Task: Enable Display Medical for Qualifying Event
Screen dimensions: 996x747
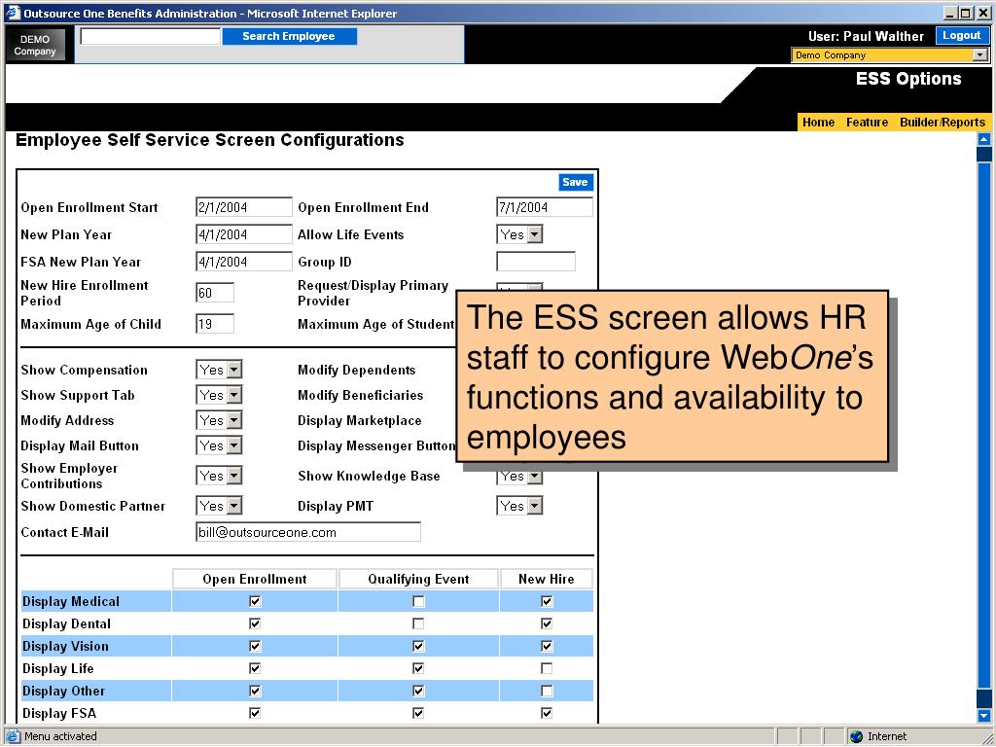Action: (418, 602)
